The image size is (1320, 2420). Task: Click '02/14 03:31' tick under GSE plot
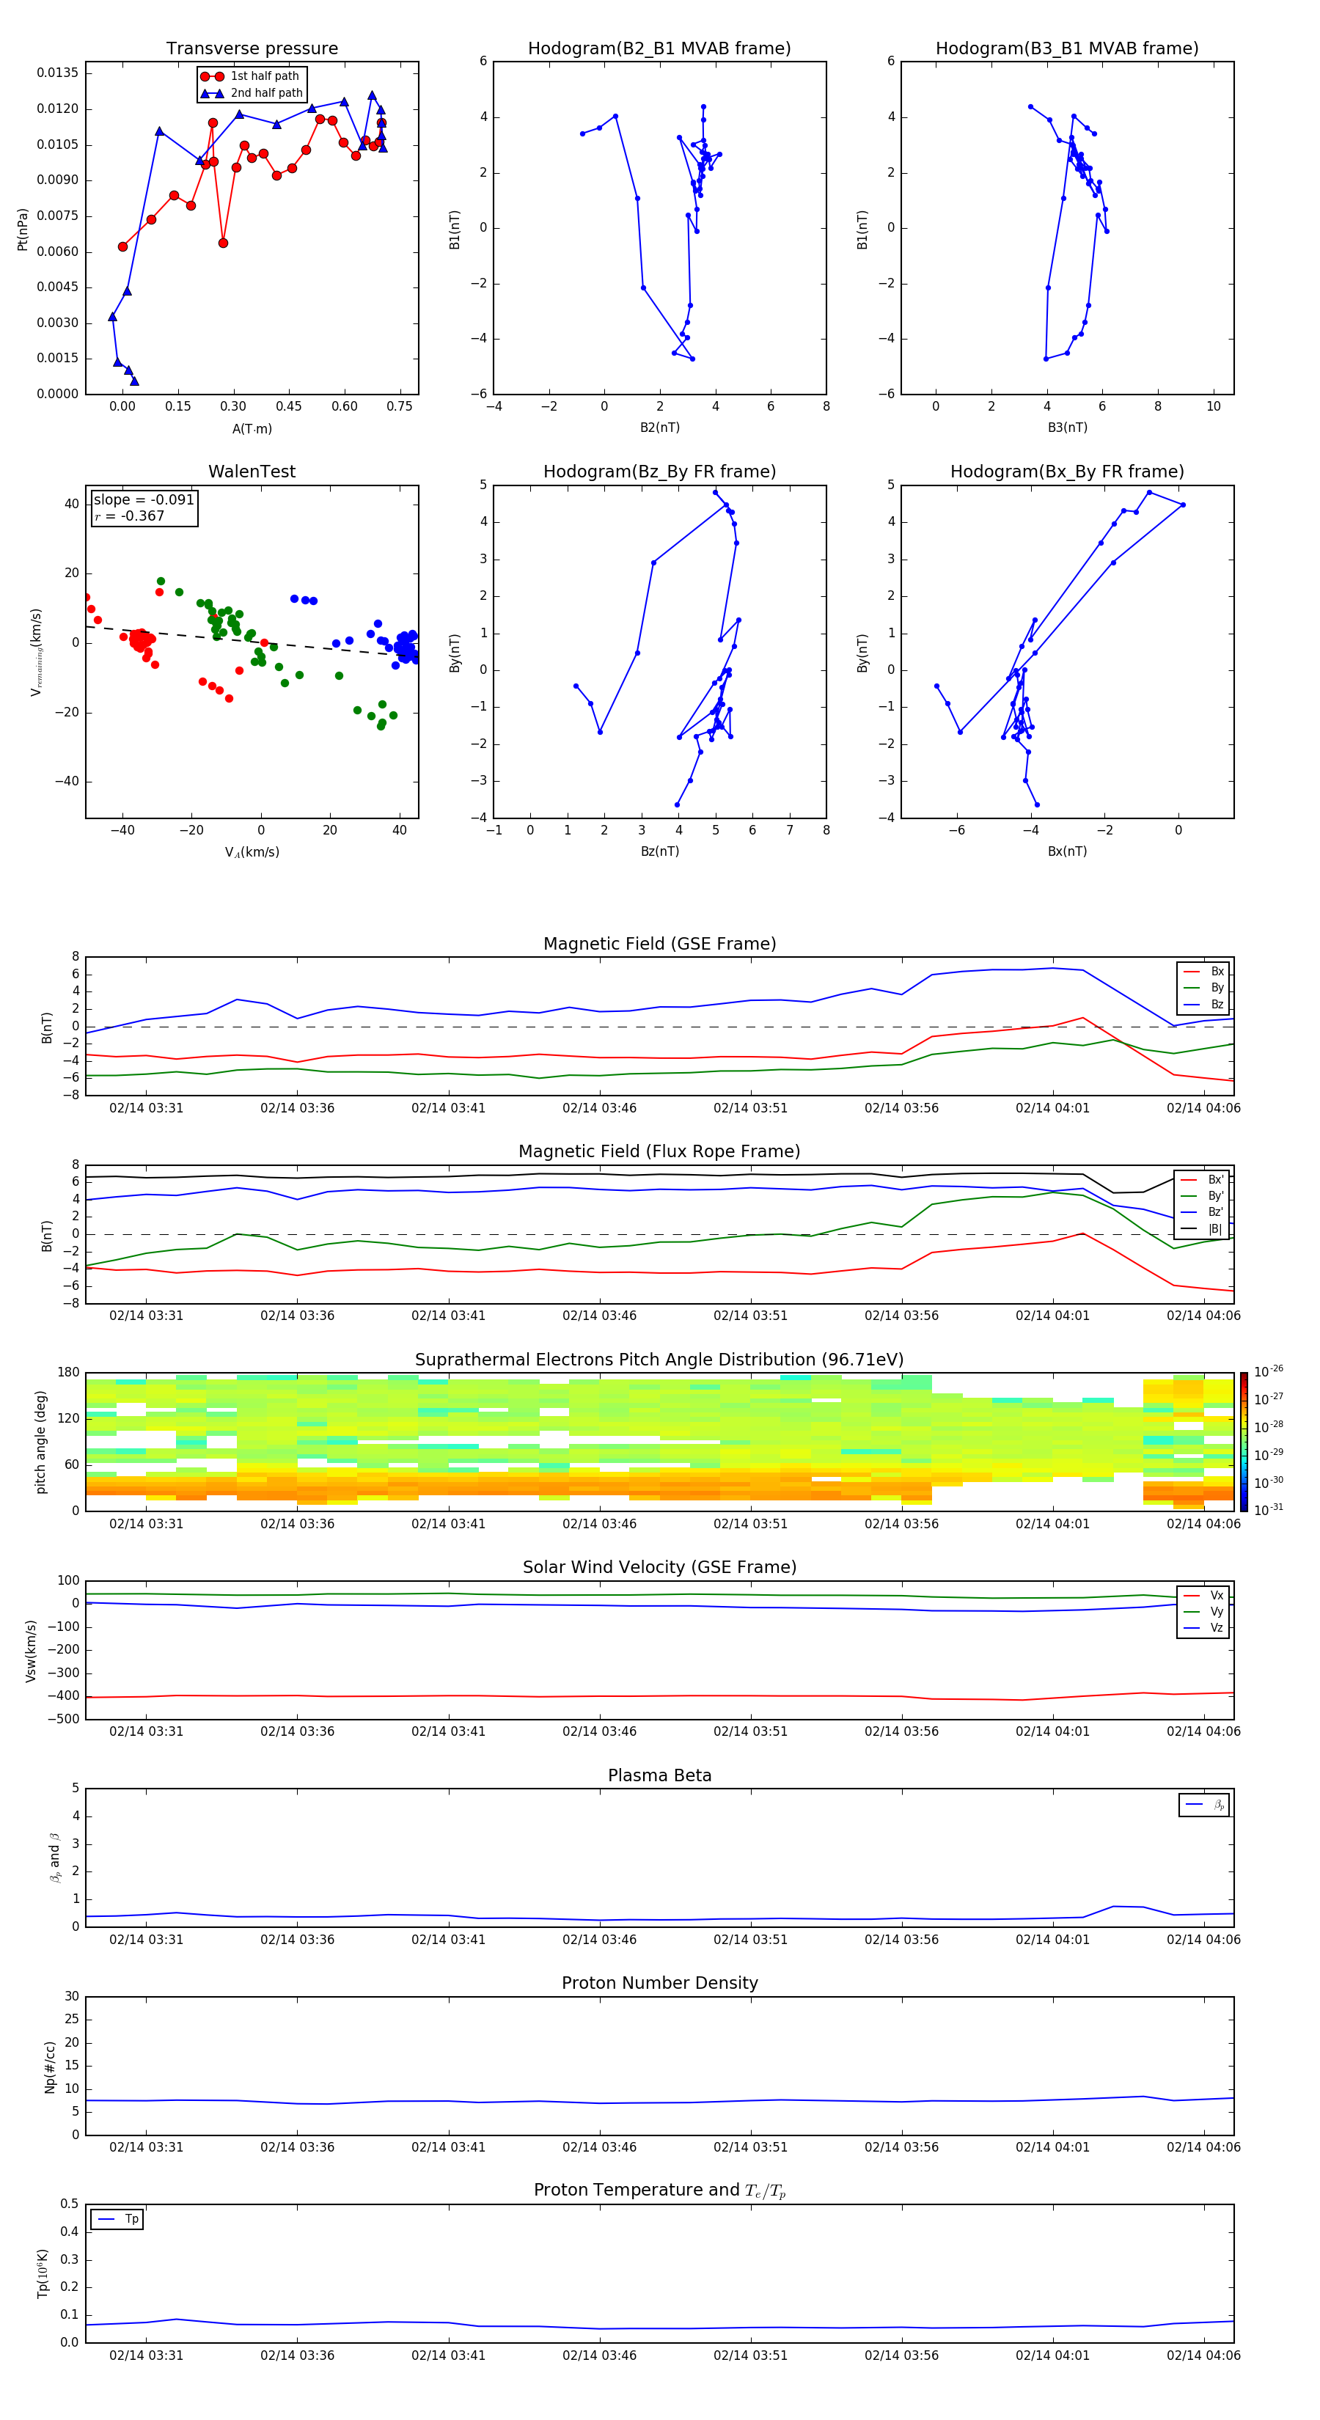coord(147,1109)
